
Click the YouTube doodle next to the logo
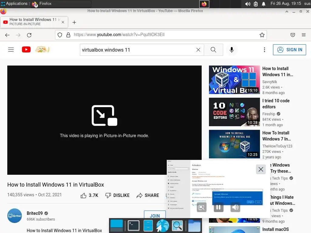click(42, 49)
